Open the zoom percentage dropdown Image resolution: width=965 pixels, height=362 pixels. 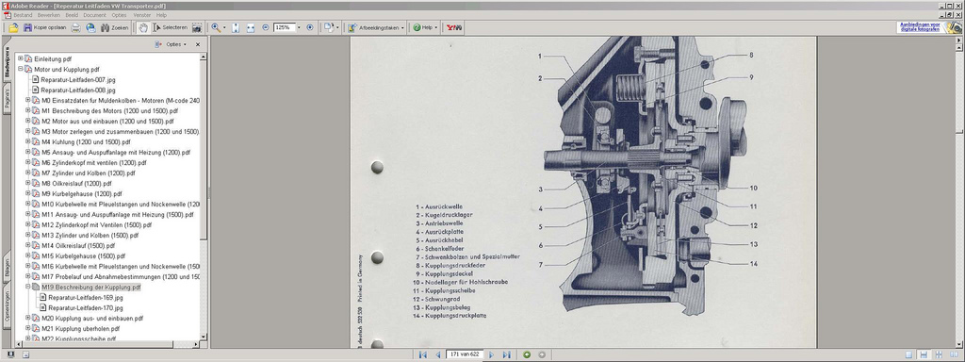point(299,27)
